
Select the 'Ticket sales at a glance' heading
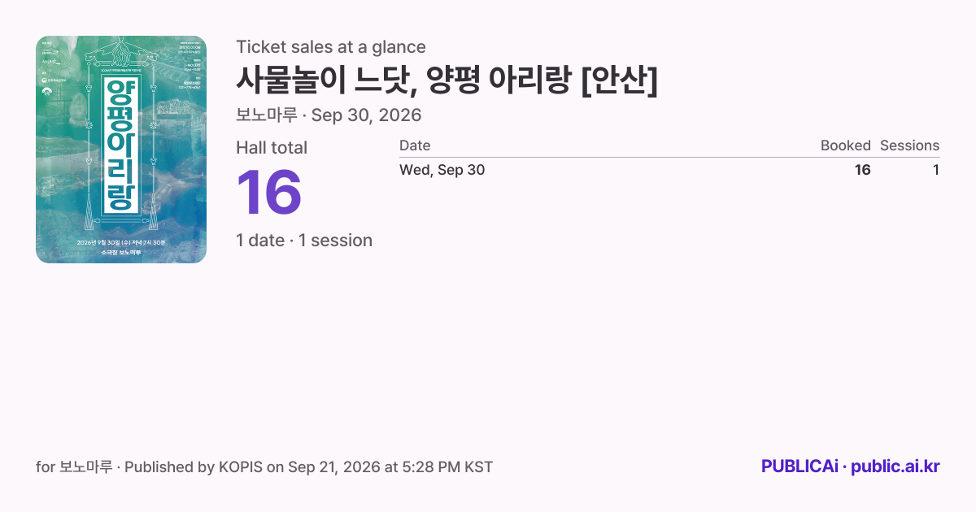click(x=331, y=46)
